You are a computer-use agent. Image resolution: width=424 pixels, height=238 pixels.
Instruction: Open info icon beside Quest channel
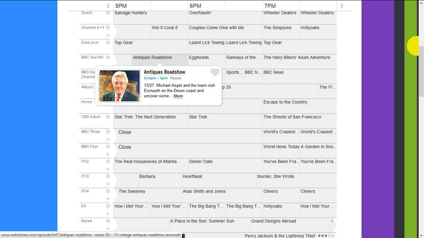[108, 13]
